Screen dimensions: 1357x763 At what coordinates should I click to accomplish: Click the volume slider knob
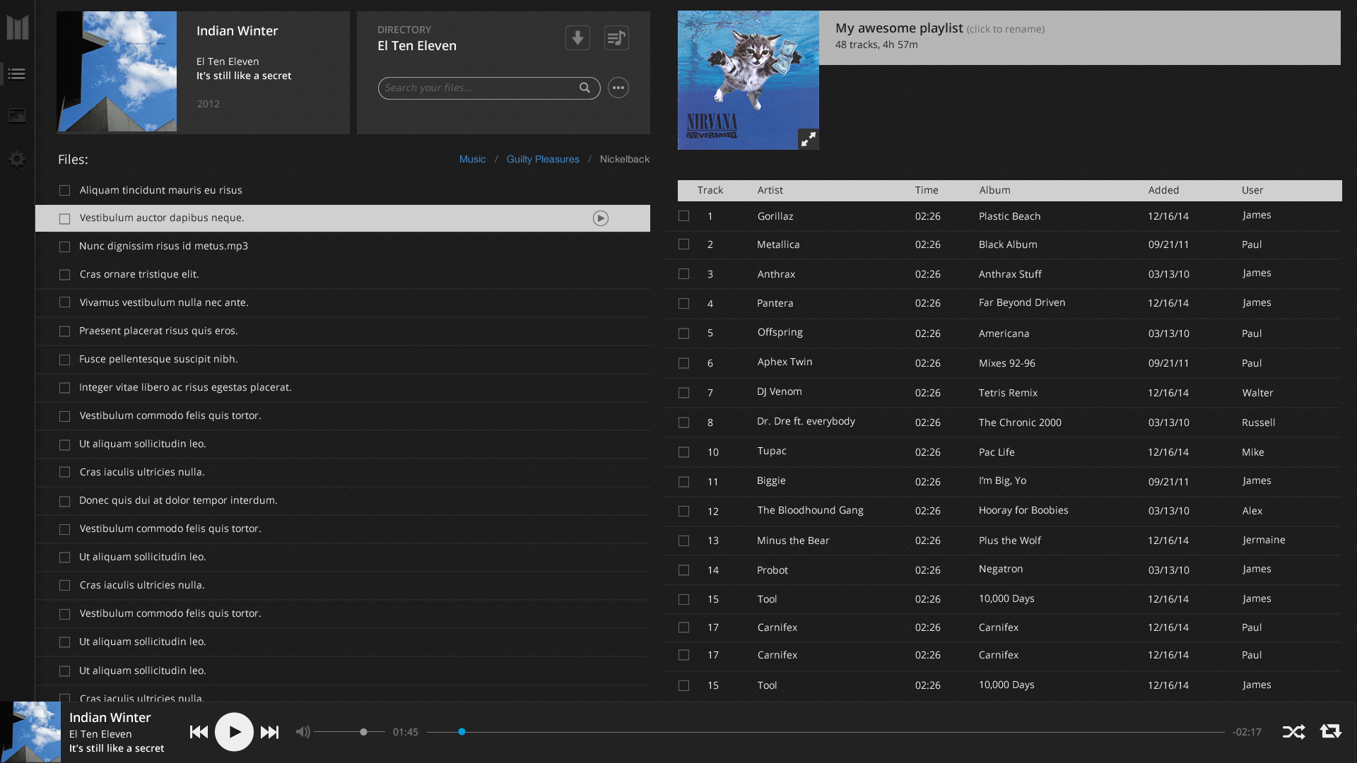point(363,732)
